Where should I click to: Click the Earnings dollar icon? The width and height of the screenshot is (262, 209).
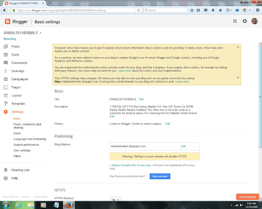6,71
